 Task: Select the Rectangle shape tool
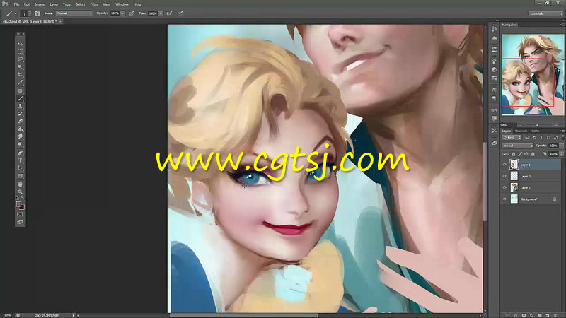21,176
